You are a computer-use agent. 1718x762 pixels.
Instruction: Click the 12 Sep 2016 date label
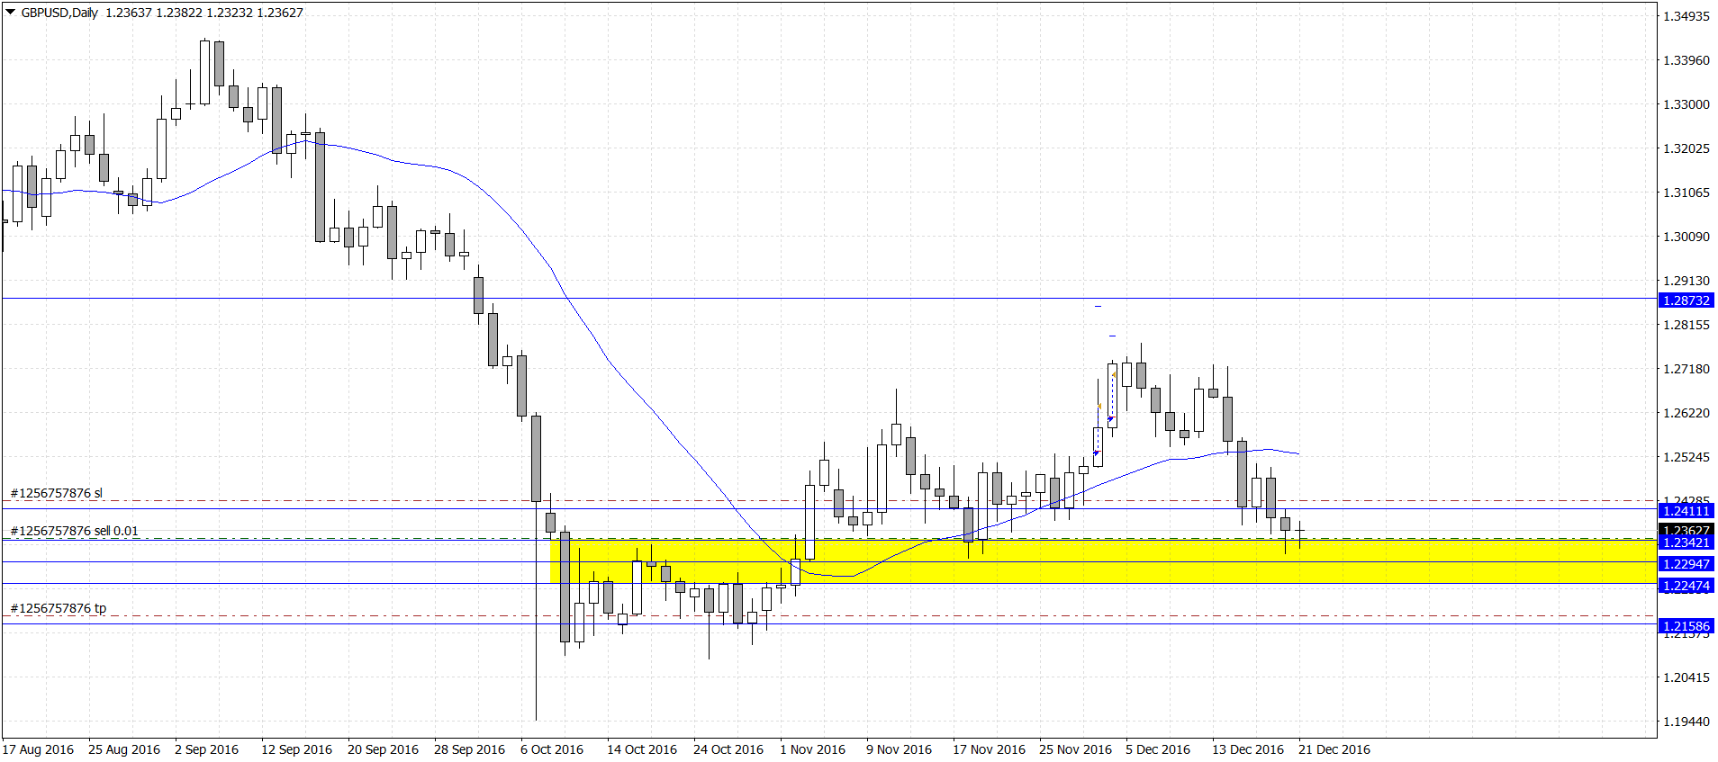point(297,749)
